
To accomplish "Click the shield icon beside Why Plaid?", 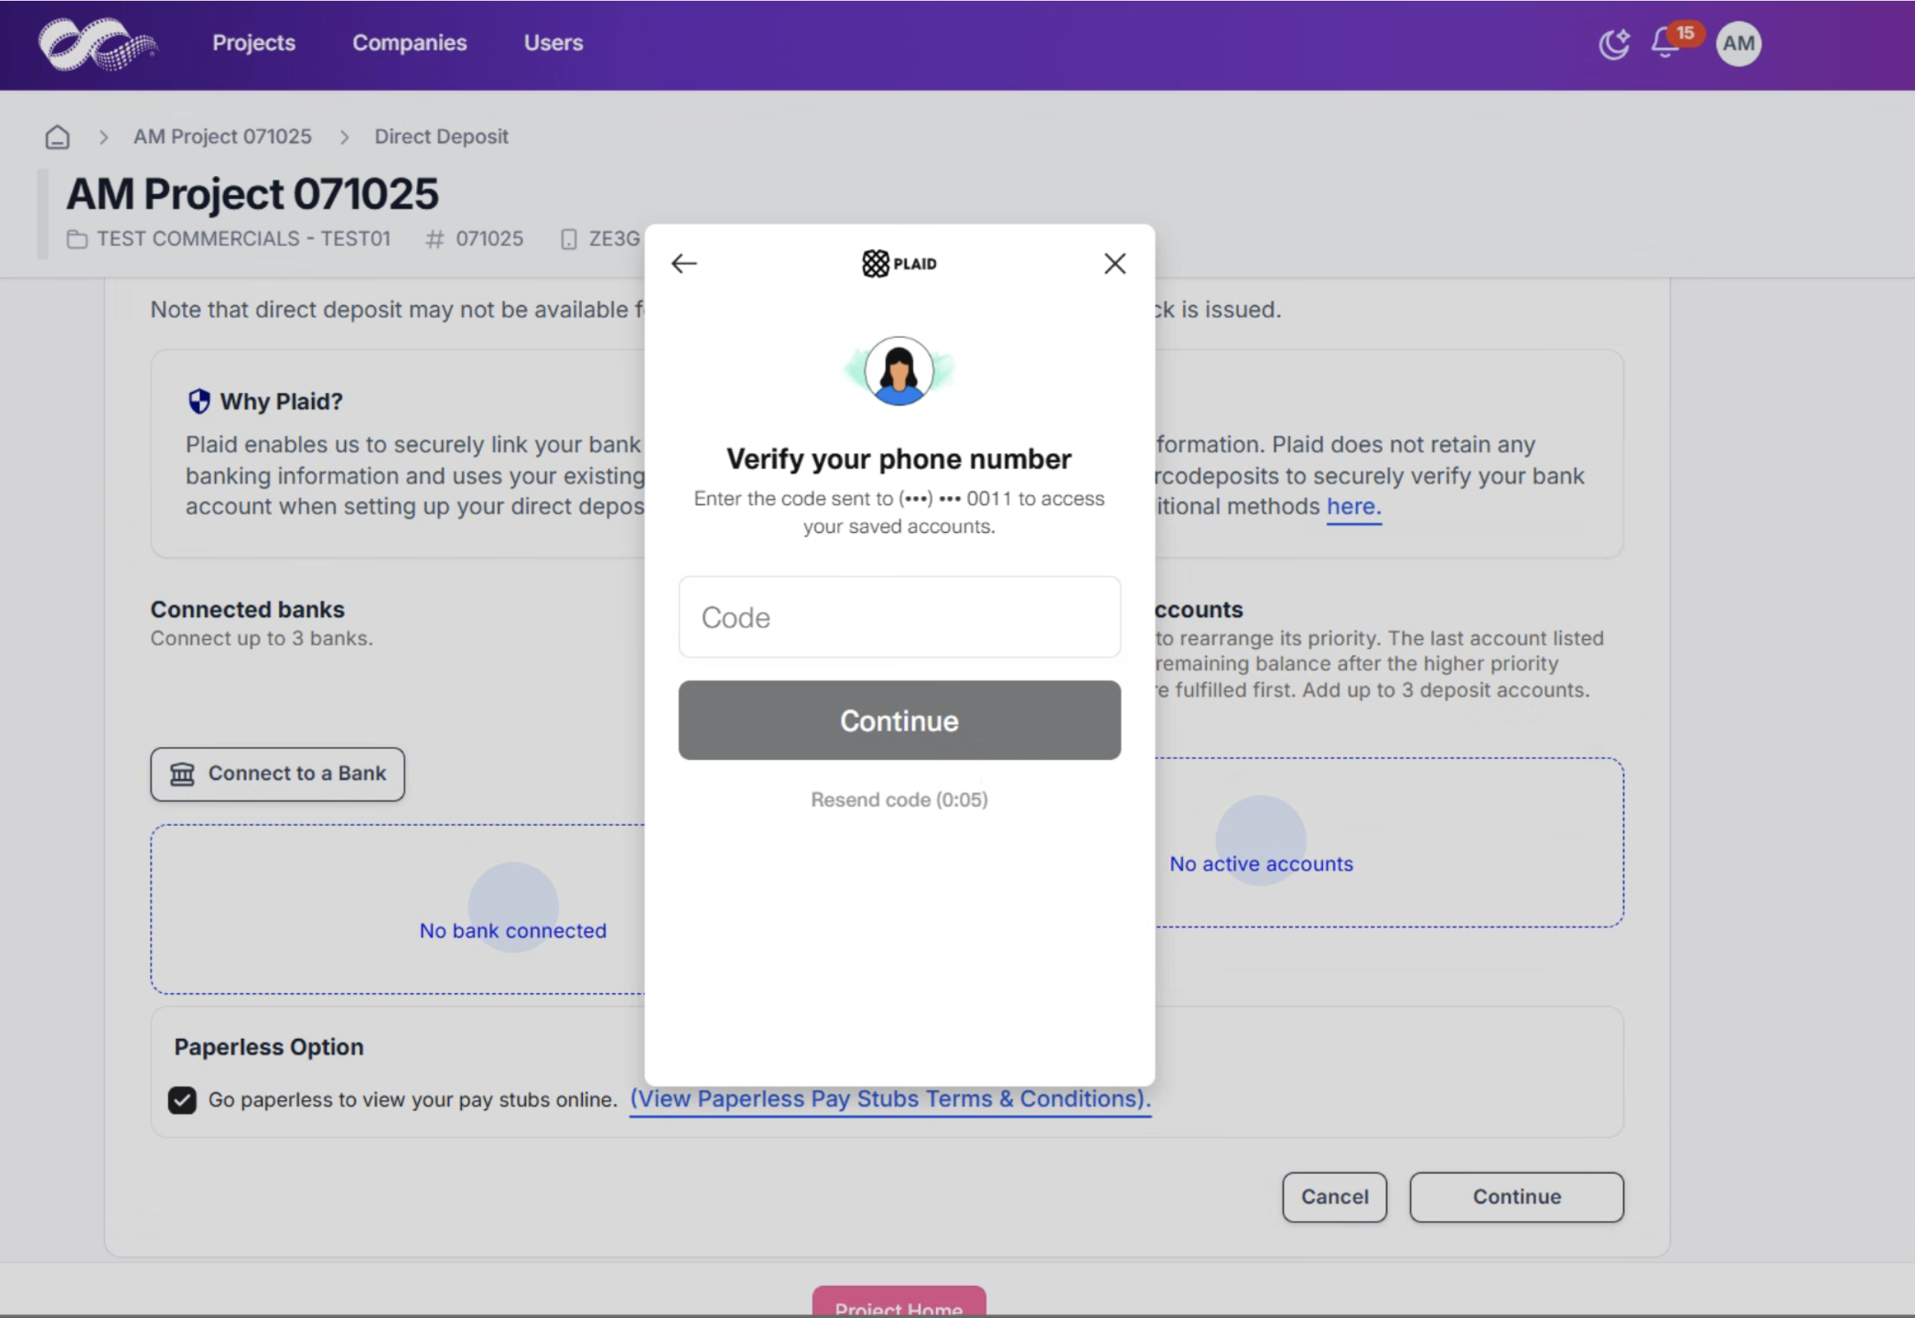I will pos(199,401).
